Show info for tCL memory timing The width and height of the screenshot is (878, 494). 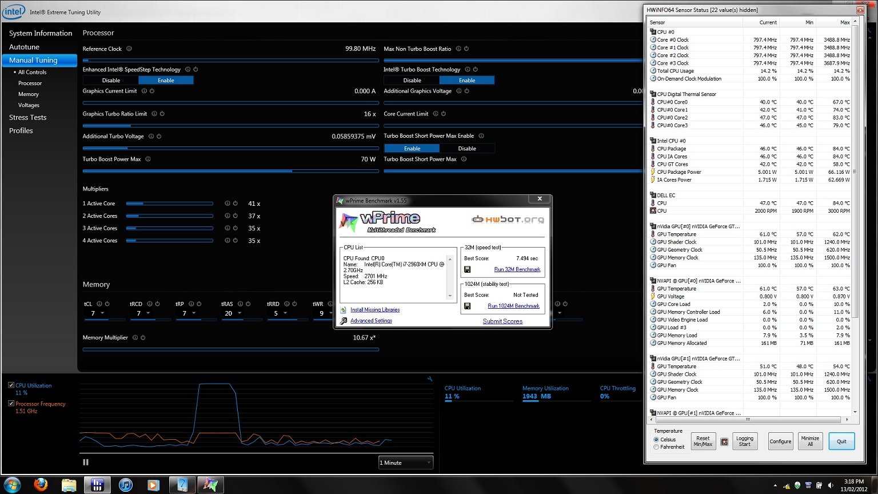click(99, 304)
